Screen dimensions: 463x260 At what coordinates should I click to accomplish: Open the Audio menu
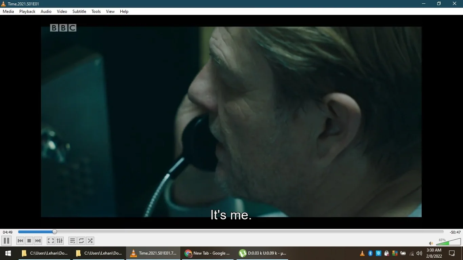click(x=46, y=12)
